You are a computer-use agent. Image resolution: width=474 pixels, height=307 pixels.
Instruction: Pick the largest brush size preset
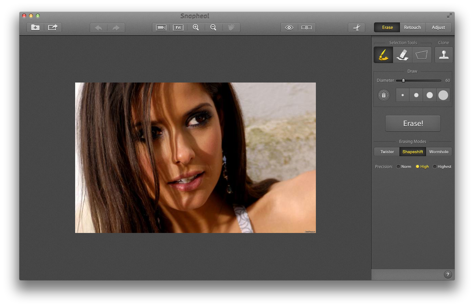click(x=443, y=95)
